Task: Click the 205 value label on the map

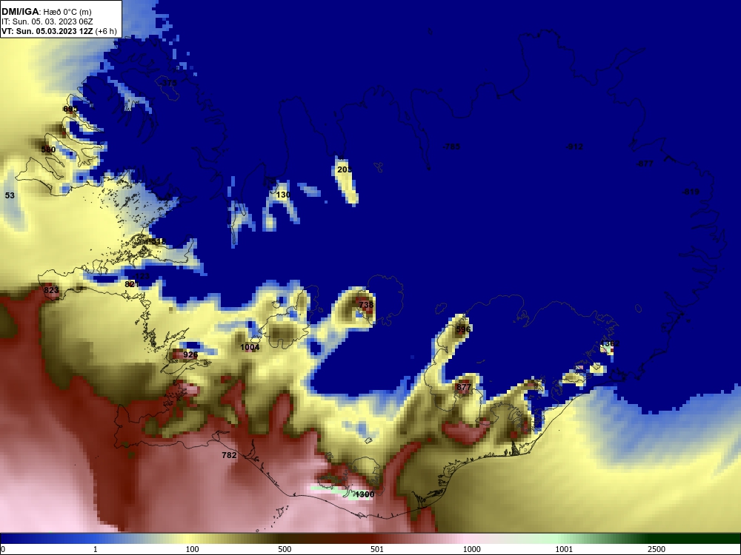Action: pos(345,169)
